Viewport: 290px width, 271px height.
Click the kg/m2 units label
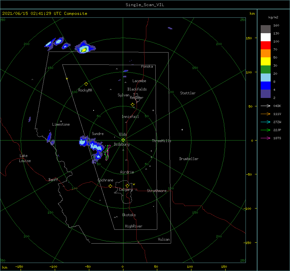(x=273, y=17)
